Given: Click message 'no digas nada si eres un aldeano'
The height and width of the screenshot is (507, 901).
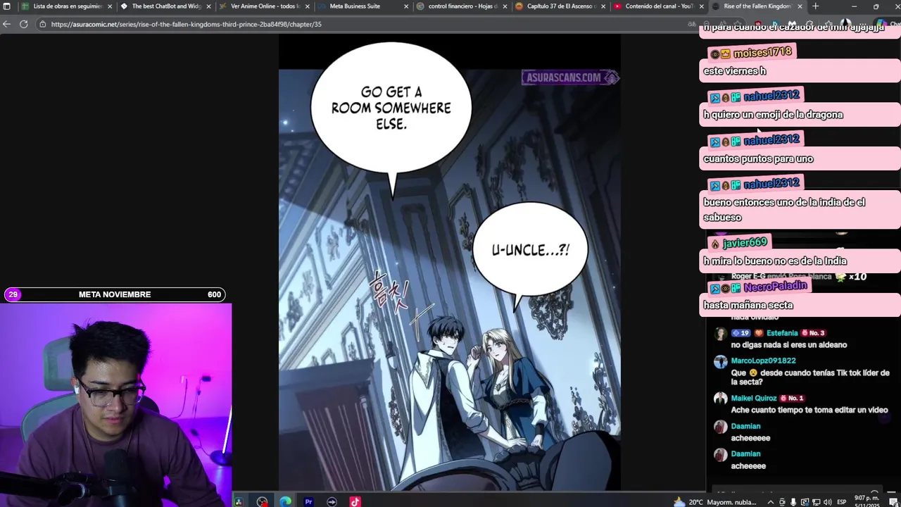Looking at the screenshot, I should [x=788, y=345].
